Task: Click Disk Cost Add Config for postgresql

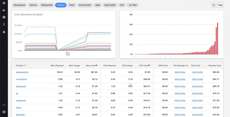Action: (x=197, y=86)
